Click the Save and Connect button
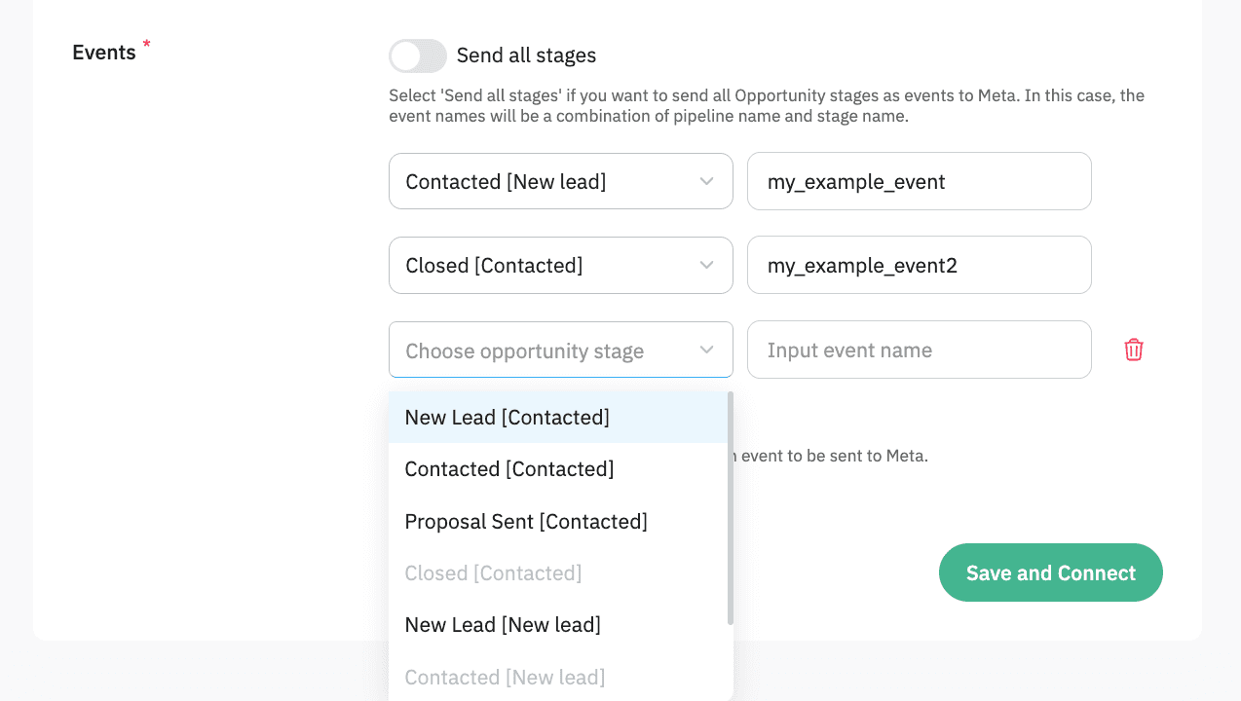 tap(1050, 572)
